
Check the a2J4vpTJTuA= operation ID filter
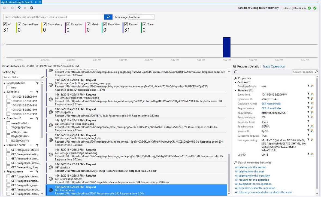[x=8, y=132]
